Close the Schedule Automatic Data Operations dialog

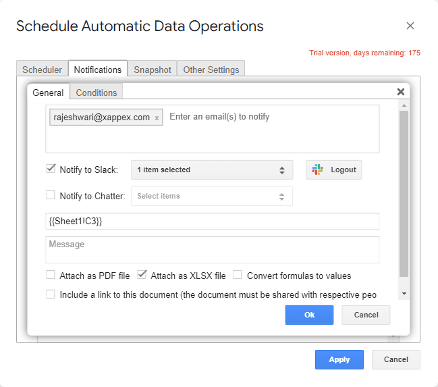point(410,26)
